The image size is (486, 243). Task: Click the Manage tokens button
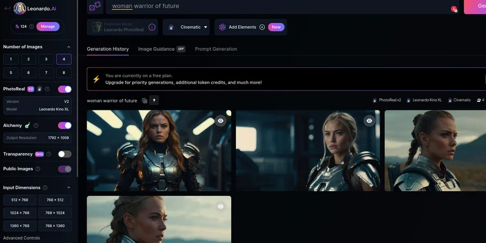48,27
